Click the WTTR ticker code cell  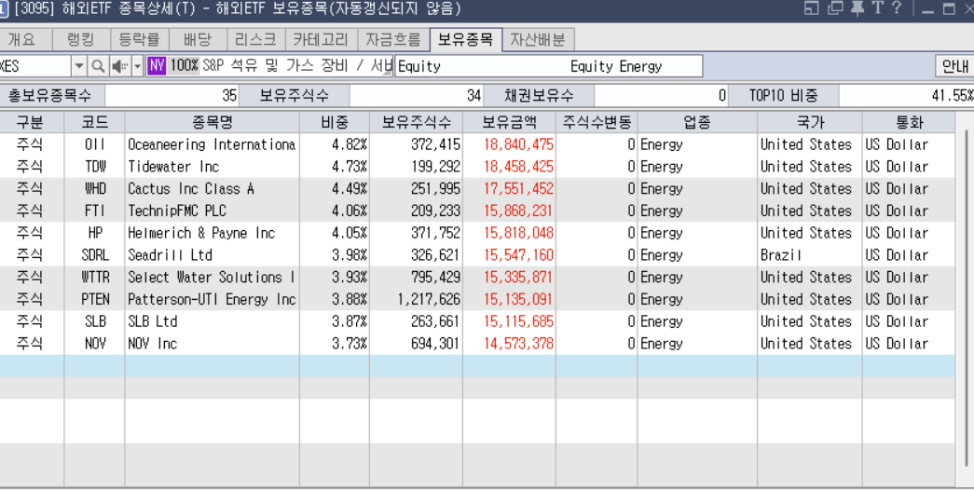point(94,278)
